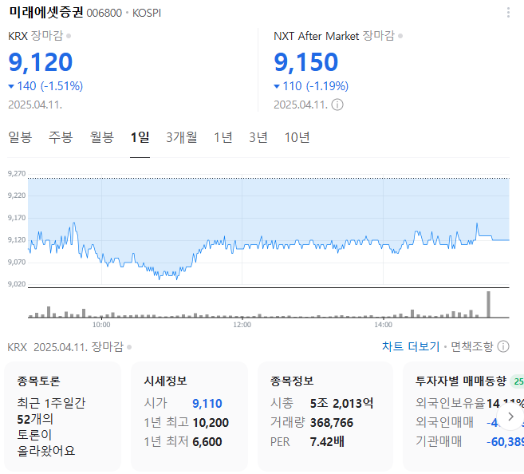Click the KRX change -1.51% text
This screenshot has height=474, width=524.
click(61, 86)
